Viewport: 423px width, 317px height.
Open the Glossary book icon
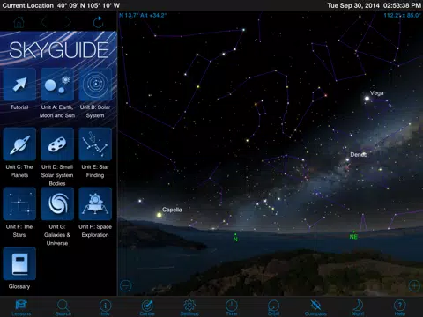click(x=19, y=263)
